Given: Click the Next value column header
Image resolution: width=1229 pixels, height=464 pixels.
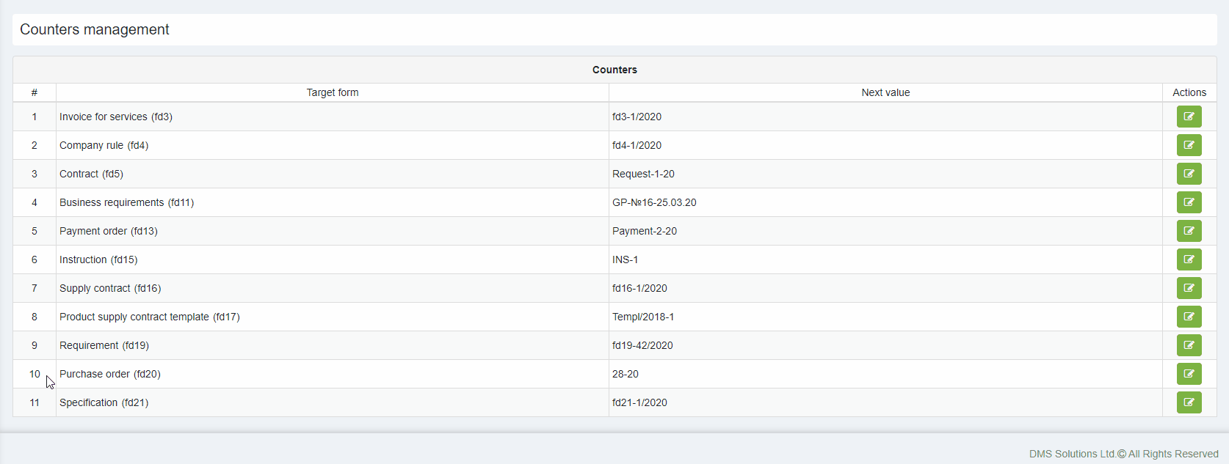Looking at the screenshot, I should click(885, 92).
